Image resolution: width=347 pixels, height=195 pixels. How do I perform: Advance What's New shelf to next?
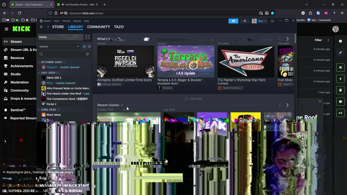tap(287, 39)
